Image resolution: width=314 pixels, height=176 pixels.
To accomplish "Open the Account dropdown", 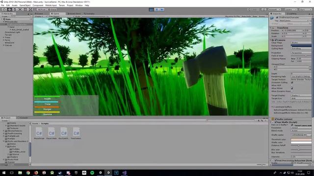I will (275, 10).
